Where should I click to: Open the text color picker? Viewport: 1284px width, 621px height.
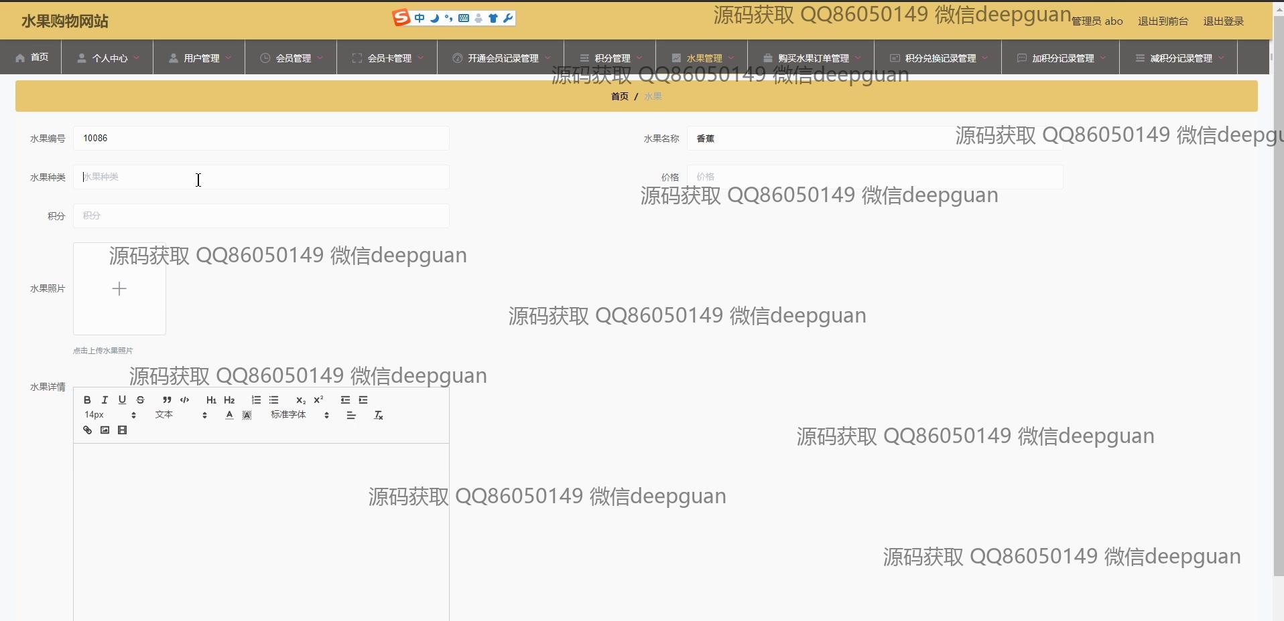coord(229,416)
